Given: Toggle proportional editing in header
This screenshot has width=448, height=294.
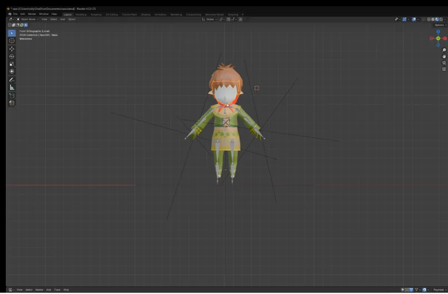Looking at the screenshot, I should 240,19.
